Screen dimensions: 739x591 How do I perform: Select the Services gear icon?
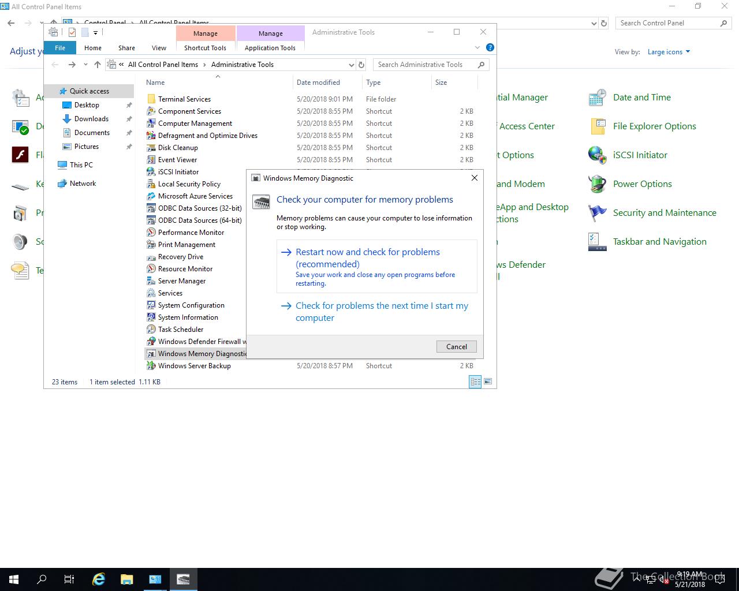pyautogui.click(x=151, y=293)
